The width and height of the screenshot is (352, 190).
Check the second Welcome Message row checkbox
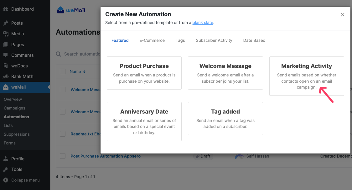coord(63,112)
